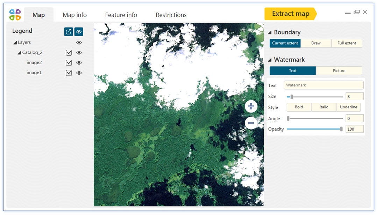Choose Current extent boundary option
Image resolution: width=377 pixels, height=215 pixels.
click(x=285, y=43)
